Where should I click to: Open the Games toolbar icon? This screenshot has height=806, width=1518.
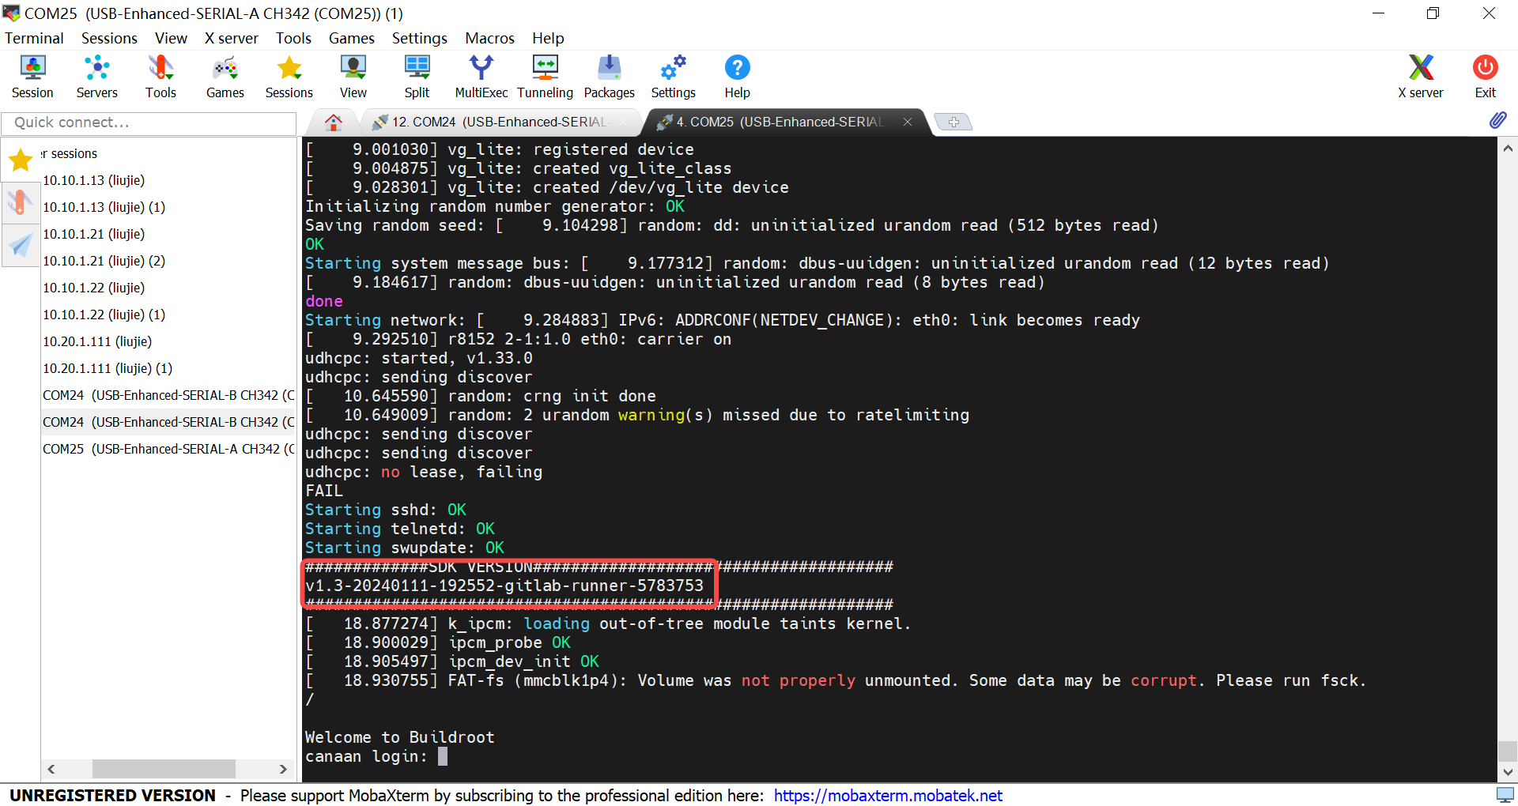[x=225, y=77]
